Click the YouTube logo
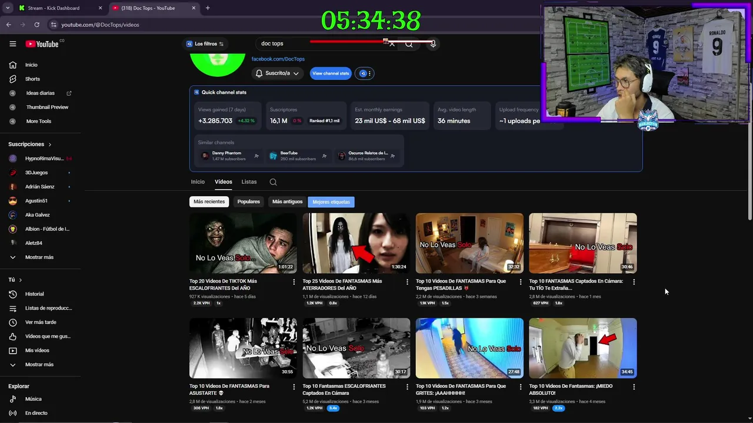 pos(42,43)
